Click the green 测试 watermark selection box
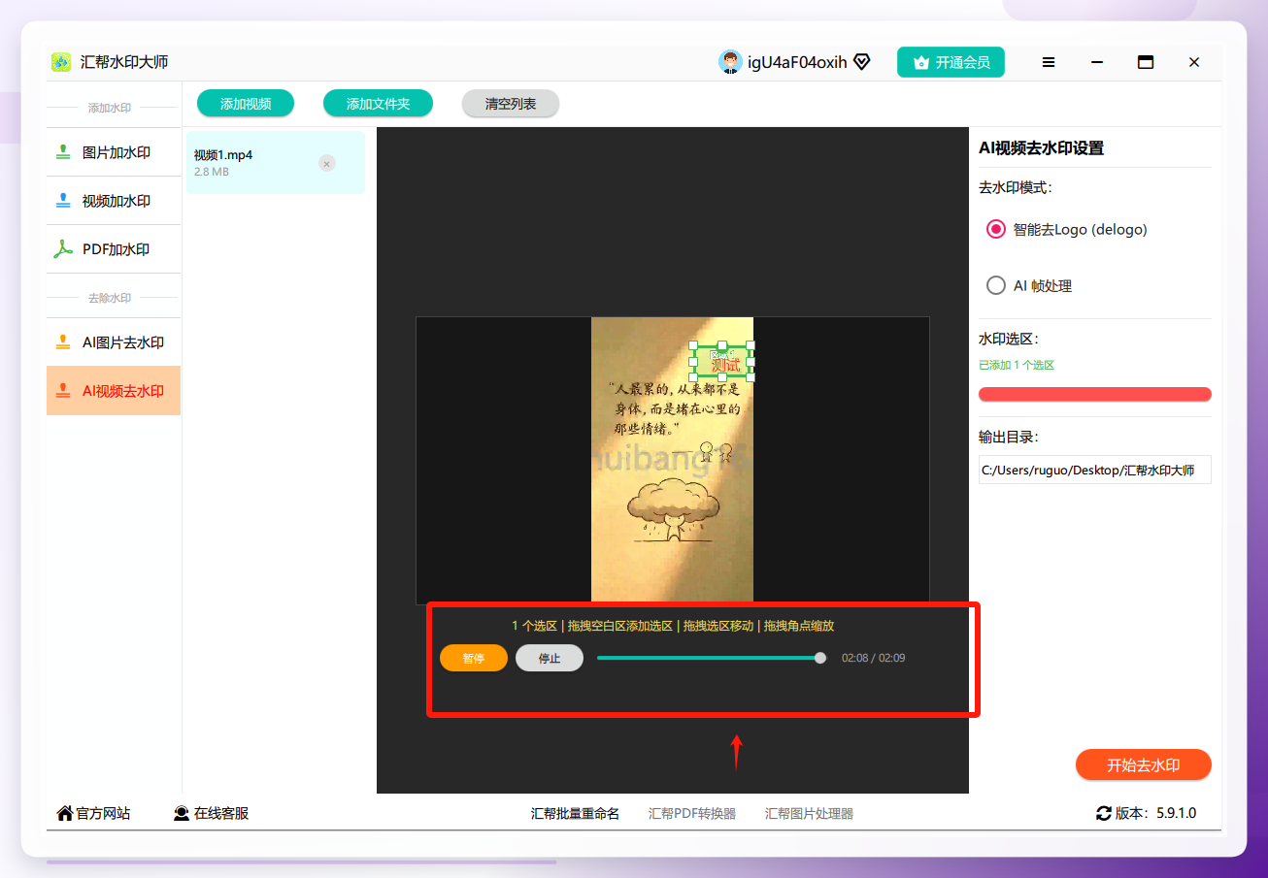Image resolution: width=1268 pixels, height=878 pixels. (x=723, y=362)
